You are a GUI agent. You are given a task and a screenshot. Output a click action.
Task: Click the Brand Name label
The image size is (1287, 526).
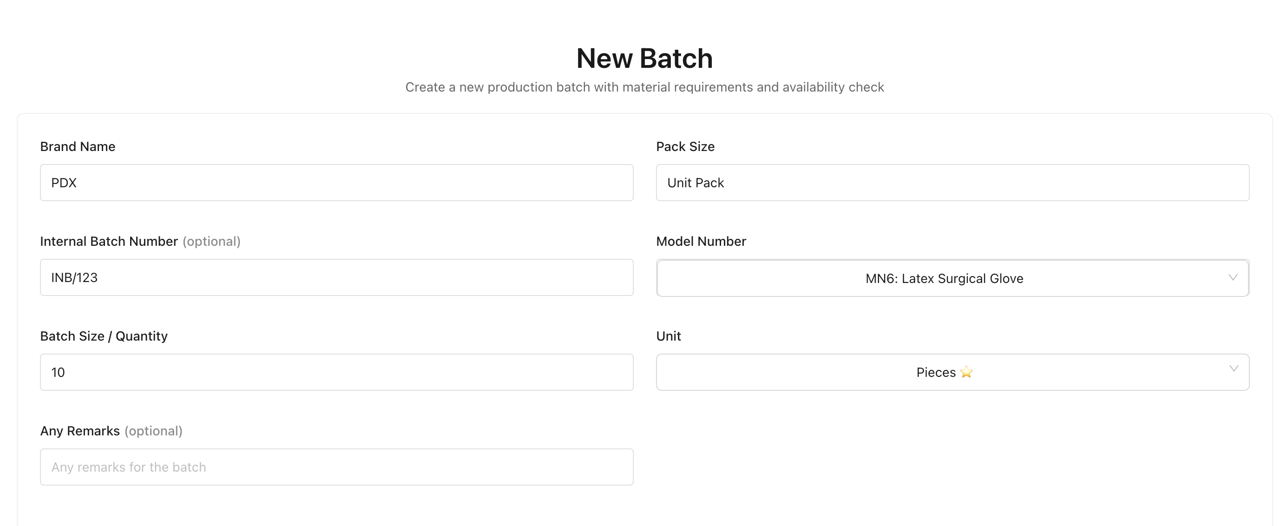pos(78,146)
